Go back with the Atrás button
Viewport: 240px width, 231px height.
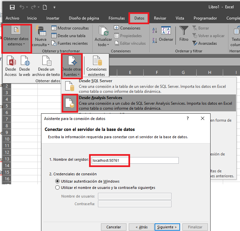pos(141,227)
